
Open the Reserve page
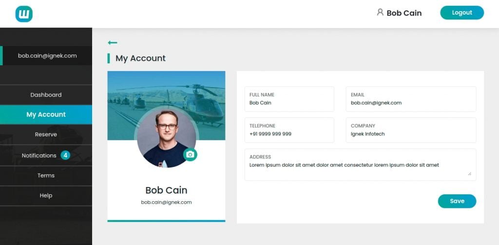click(46, 134)
